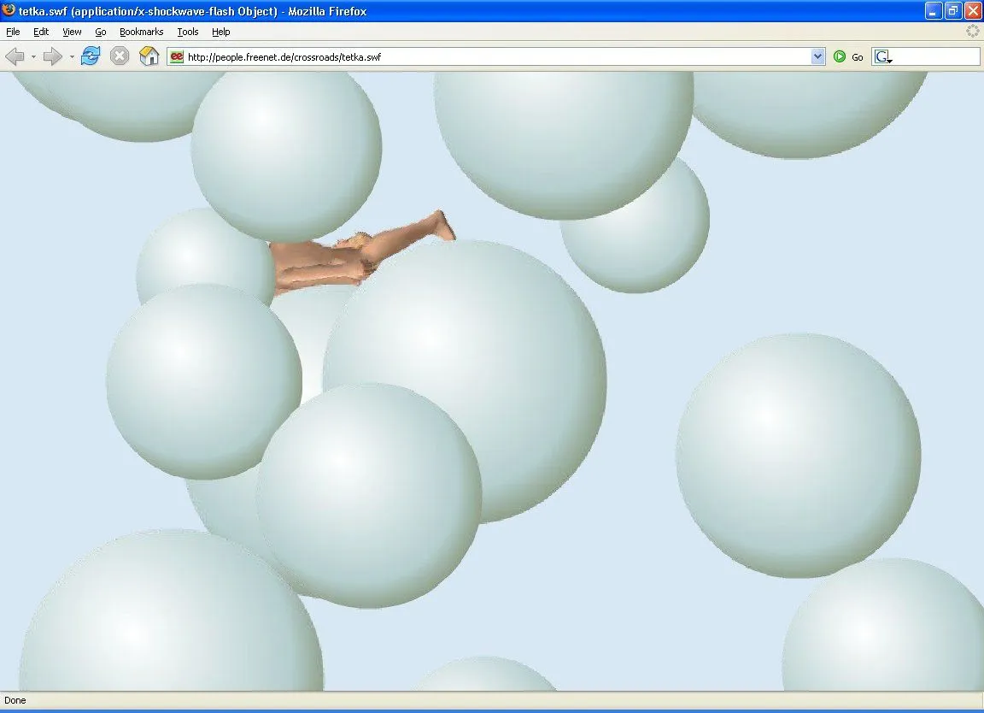Click the Back navigation arrow
The image size is (984, 713).
[15, 56]
